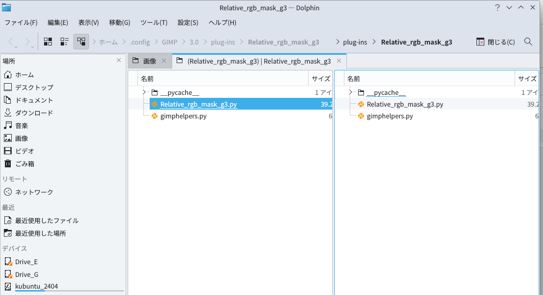Image resolution: width=543 pixels, height=295 pixels.
Task: Close split view with 閉じる(C)
Action: click(x=496, y=42)
